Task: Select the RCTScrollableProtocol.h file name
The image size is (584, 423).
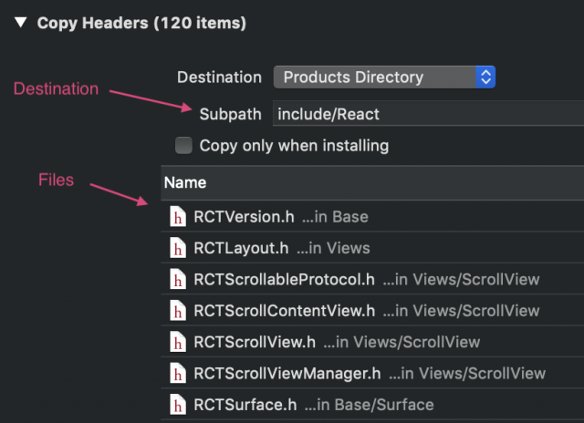Action: tap(284, 279)
